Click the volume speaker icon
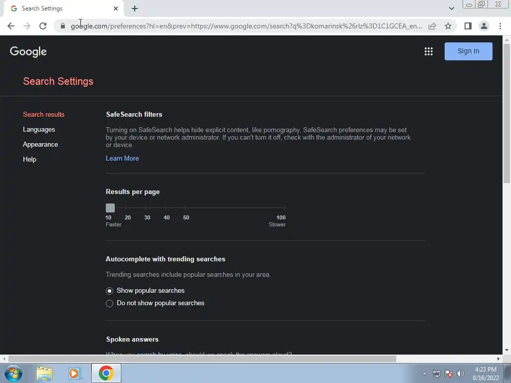 (461, 374)
